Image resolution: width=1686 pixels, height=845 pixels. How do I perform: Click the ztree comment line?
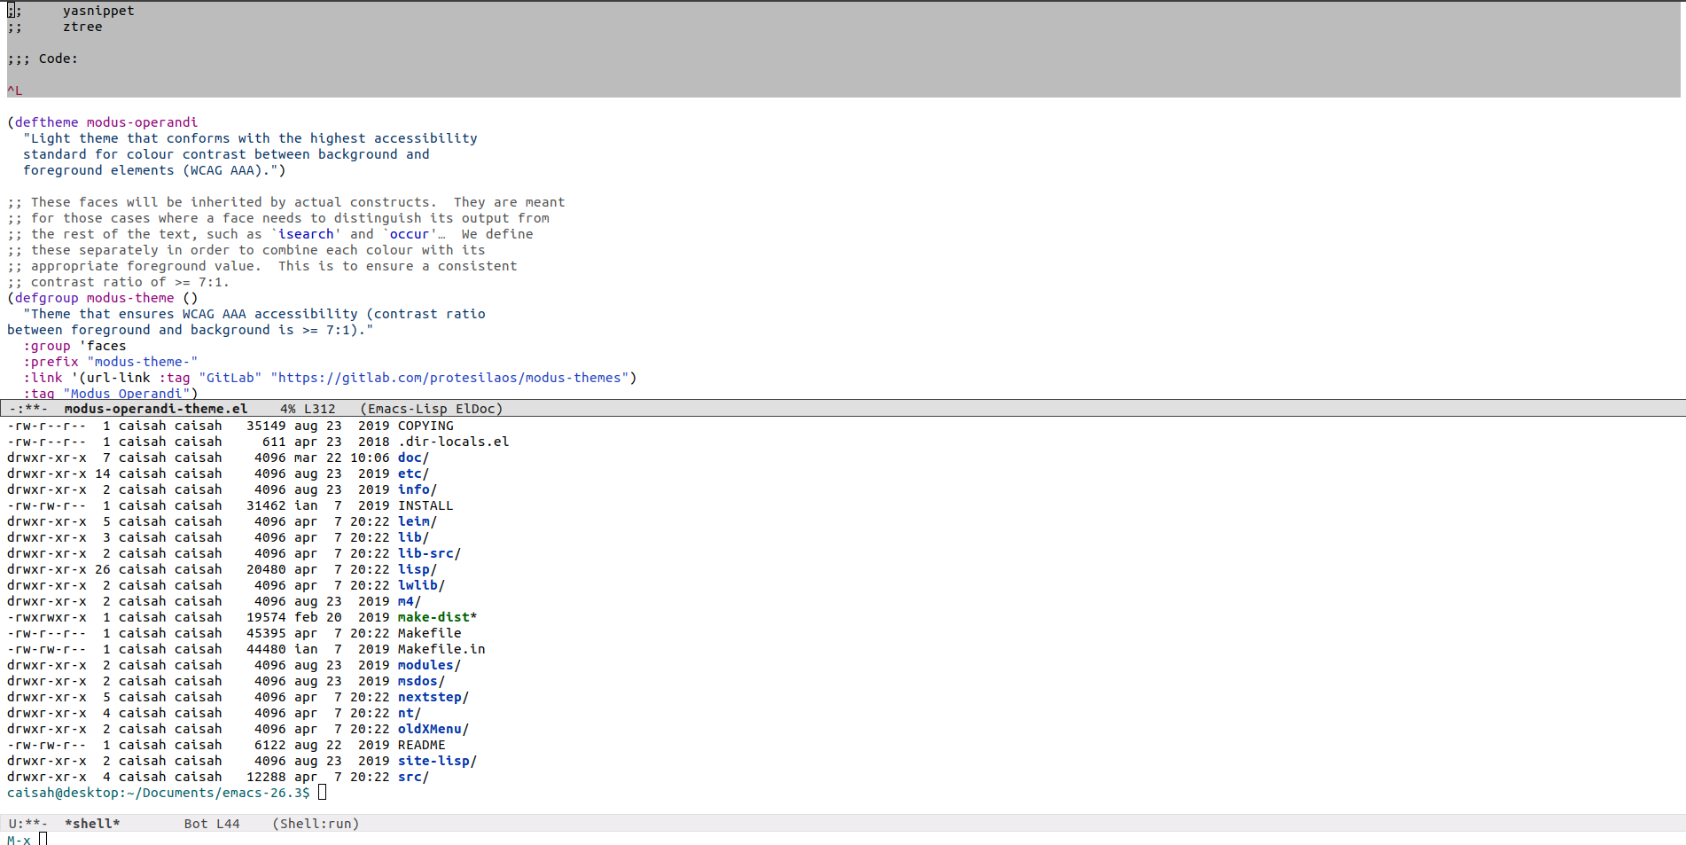pos(55,27)
